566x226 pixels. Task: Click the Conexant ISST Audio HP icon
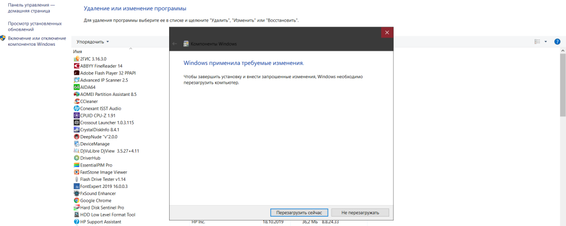[x=76, y=109]
